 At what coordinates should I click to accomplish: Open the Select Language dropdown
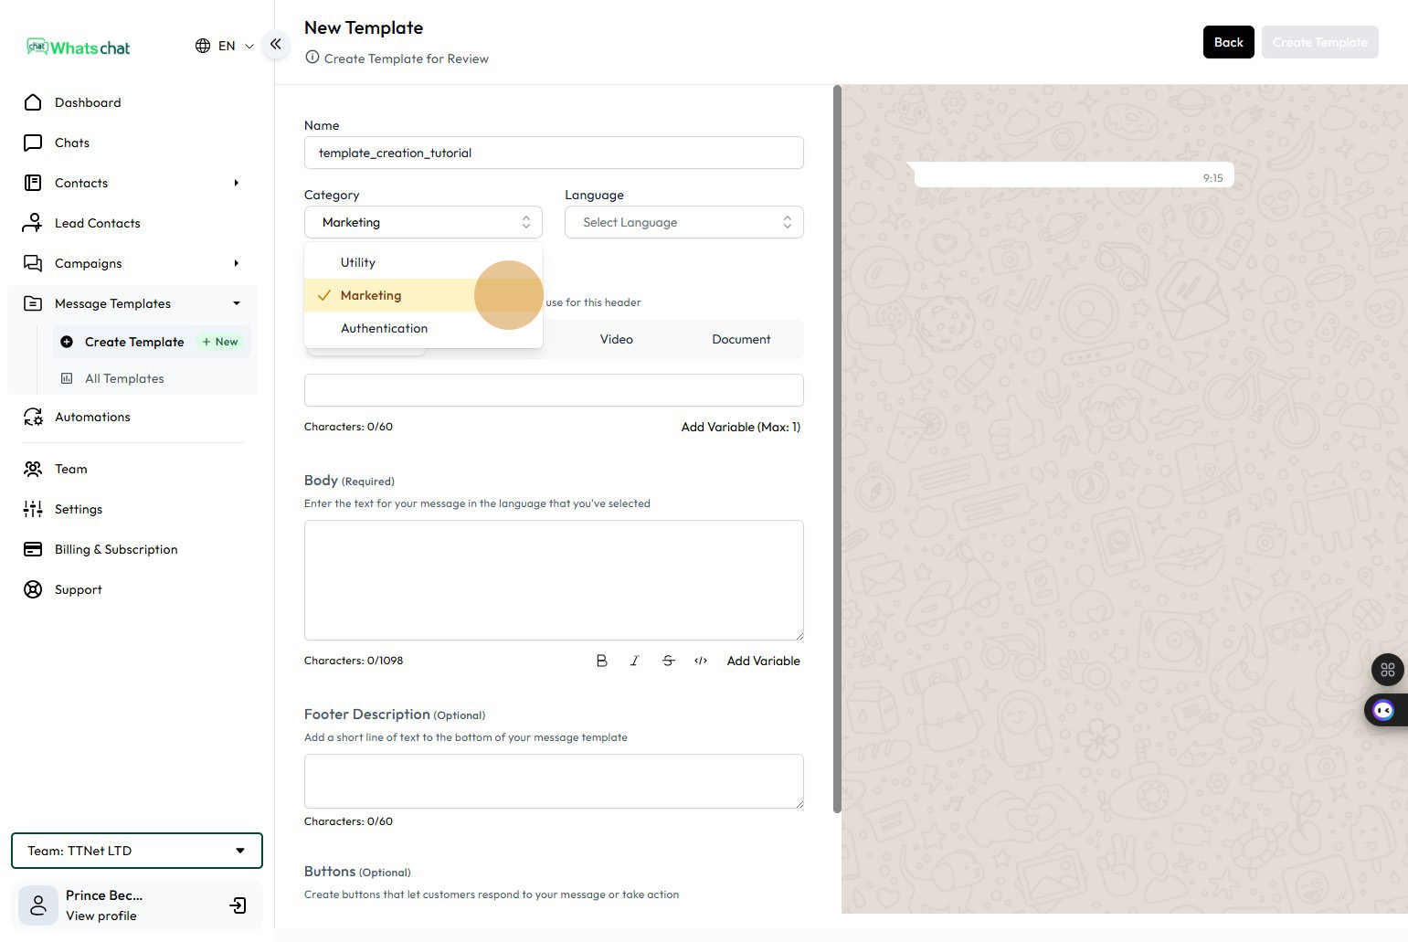(683, 222)
